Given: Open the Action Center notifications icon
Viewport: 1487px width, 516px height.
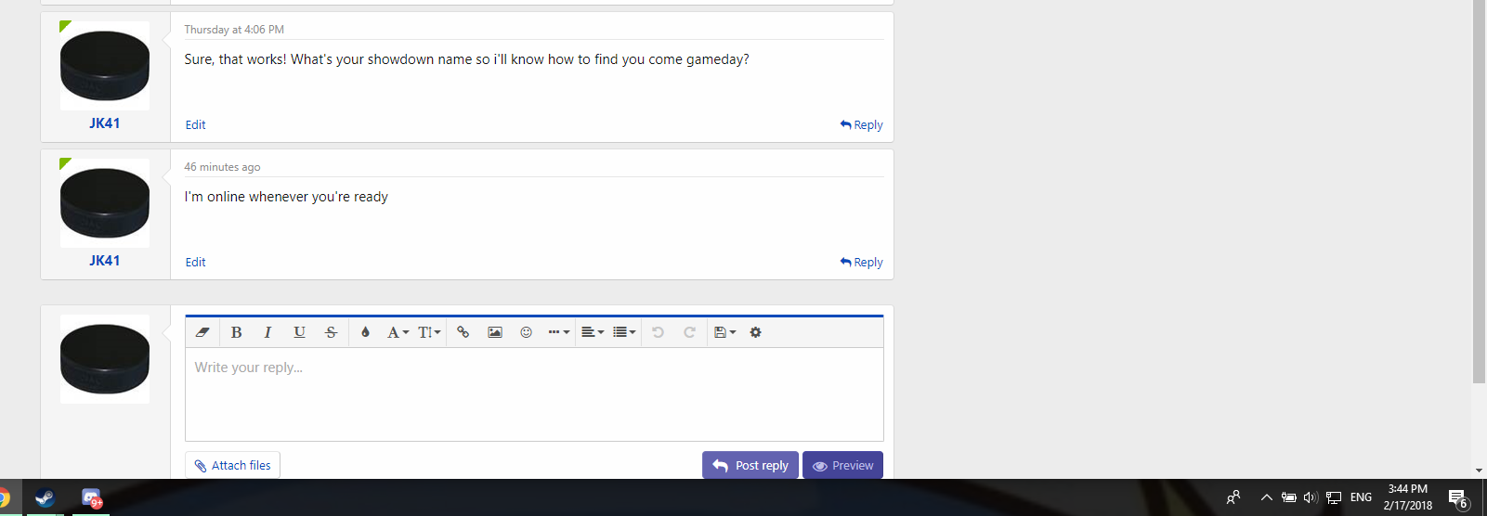Looking at the screenshot, I should (1458, 498).
